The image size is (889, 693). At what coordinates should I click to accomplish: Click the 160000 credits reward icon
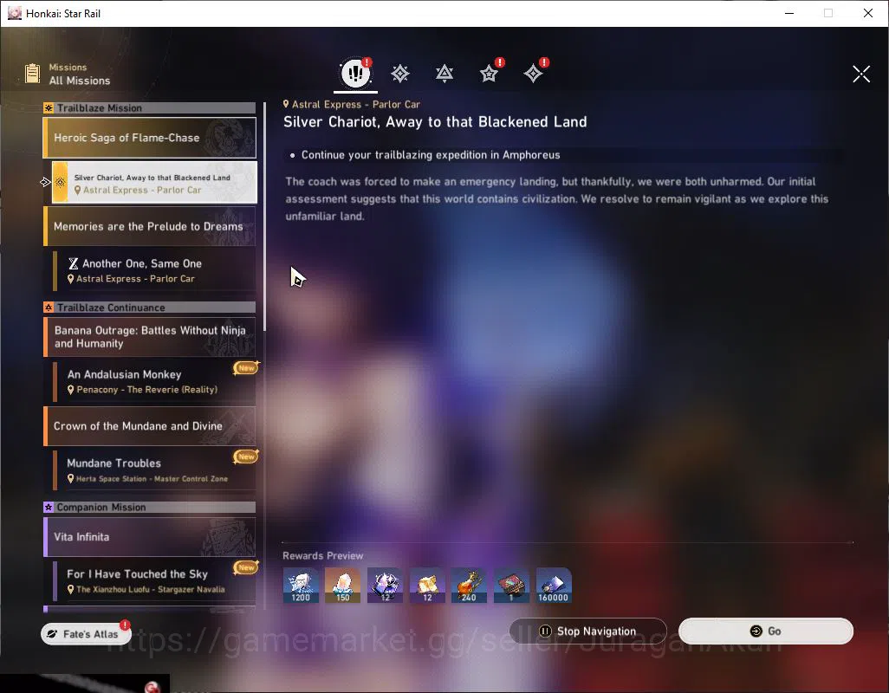(554, 586)
